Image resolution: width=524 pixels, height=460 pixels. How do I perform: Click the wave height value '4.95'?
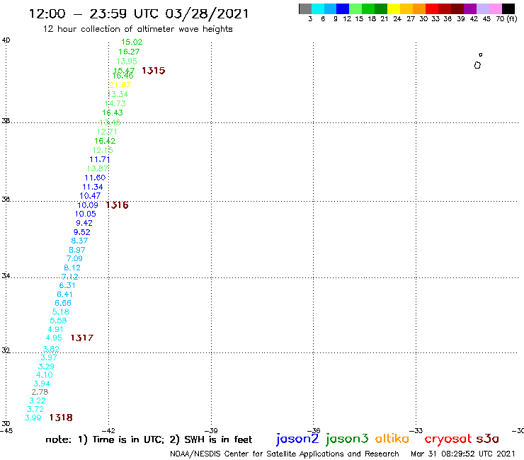(54, 338)
